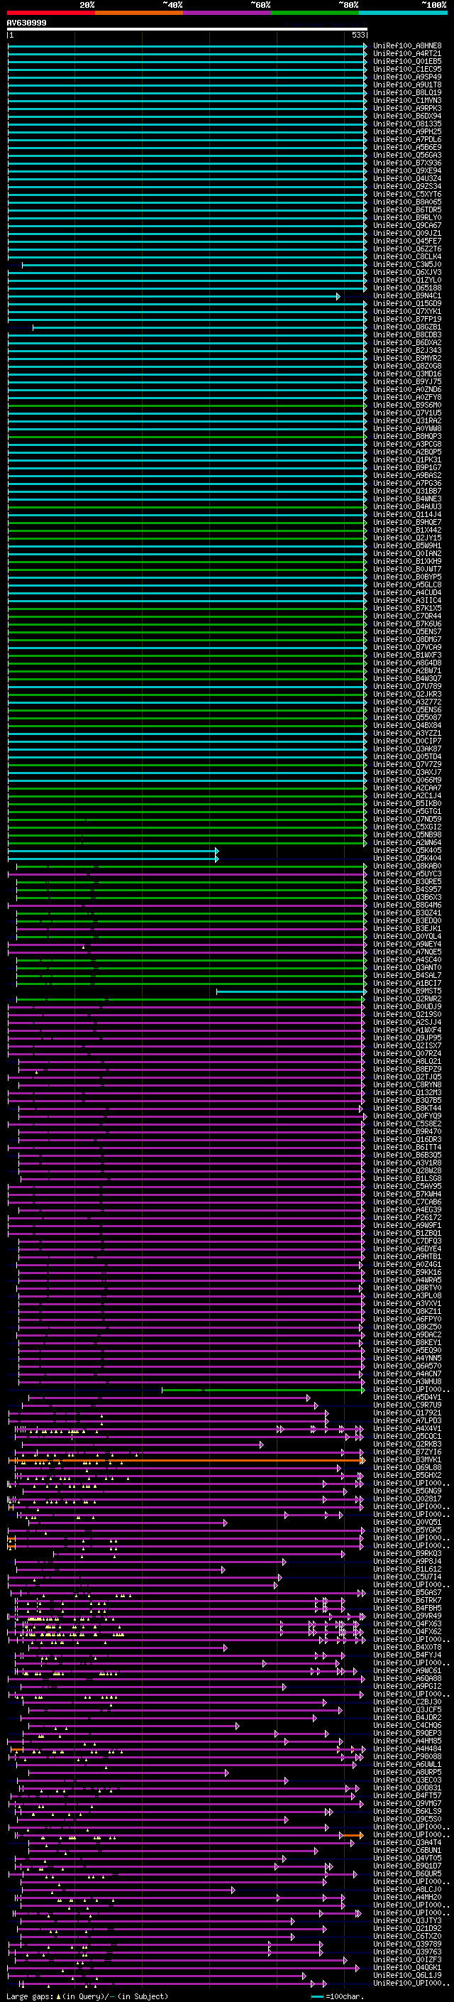
Task: Select hit label UniRef100_C9R7U9
Action: pyautogui.click(x=407, y=1405)
